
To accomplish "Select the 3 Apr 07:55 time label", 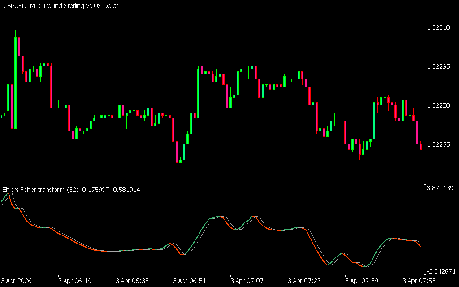I will pos(419,281).
